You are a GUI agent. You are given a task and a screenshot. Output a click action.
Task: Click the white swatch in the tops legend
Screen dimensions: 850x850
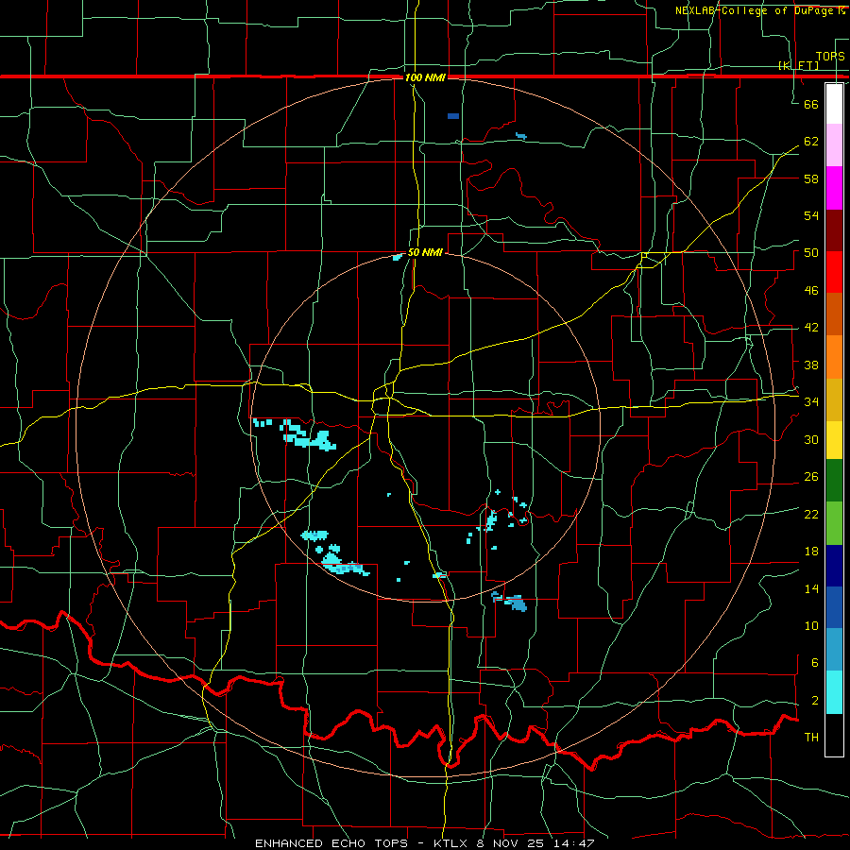pyautogui.click(x=834, y=104)
